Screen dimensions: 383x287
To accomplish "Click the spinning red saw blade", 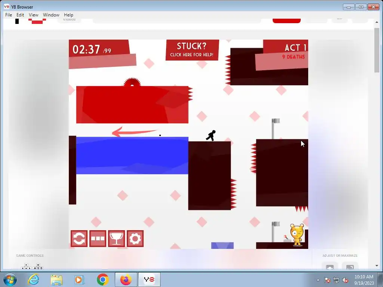I will pyautogui.click(x=132, y=82).
